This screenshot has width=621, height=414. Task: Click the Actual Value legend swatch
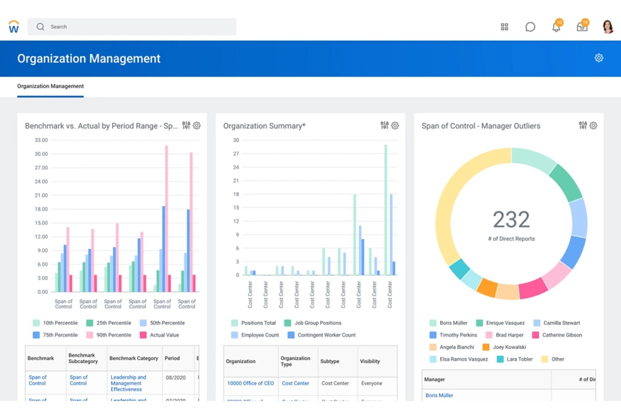click(144, 335)
